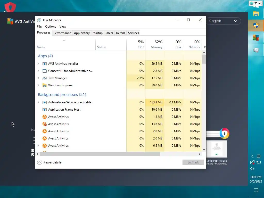The width and height of the screenshot is (264, 198).
Task: Click the Consent UI process icon
Action: tap(44, 71)
